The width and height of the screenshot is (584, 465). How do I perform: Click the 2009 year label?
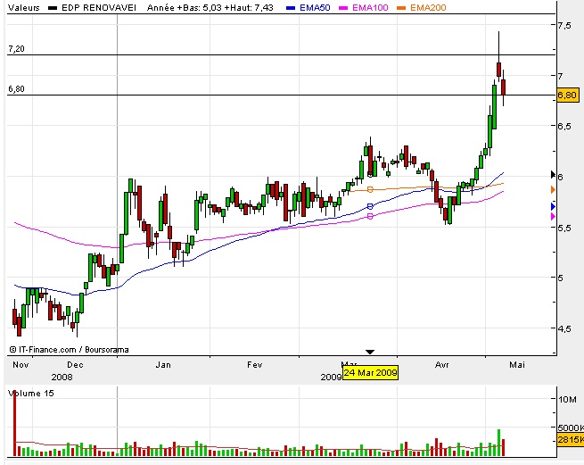click(331, 377)
